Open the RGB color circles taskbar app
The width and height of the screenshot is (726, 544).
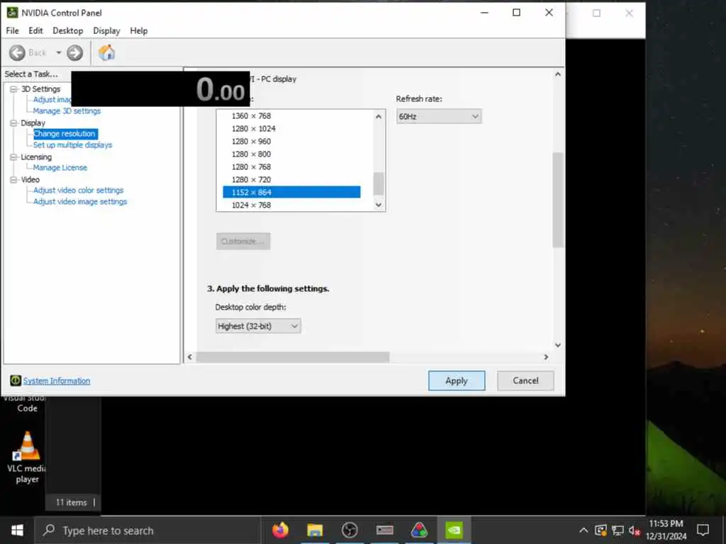(x=419, y=530)
